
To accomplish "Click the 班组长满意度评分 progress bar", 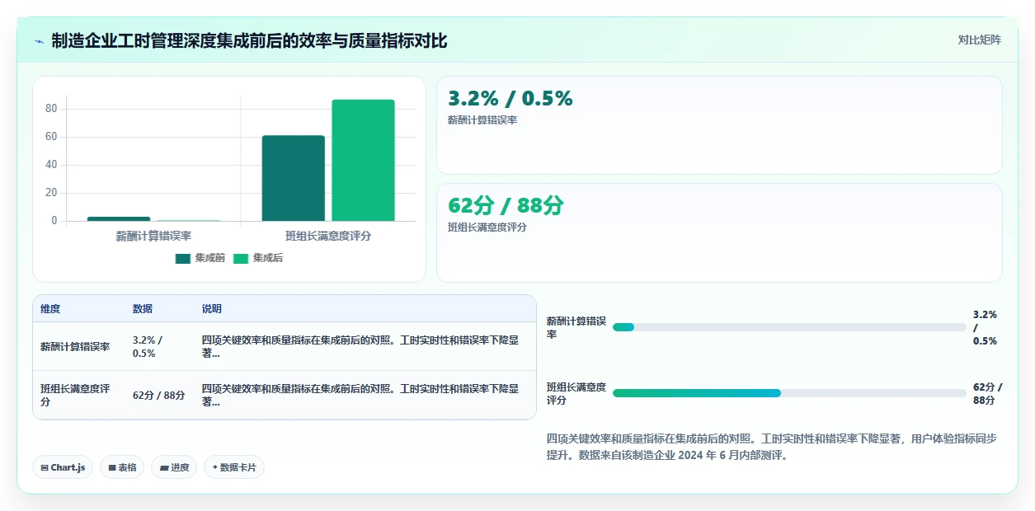I will pos(789,393).
